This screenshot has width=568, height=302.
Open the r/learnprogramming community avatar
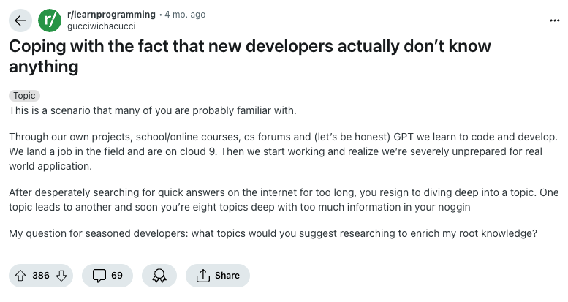coord(49,20)
